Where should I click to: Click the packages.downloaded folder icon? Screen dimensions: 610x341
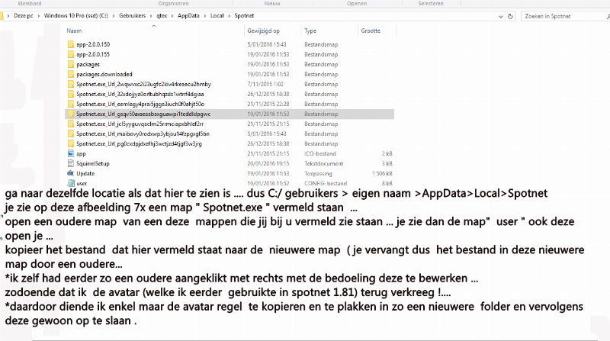[71, 74]
